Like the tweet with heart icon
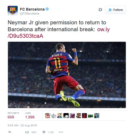 coord(44,132)
